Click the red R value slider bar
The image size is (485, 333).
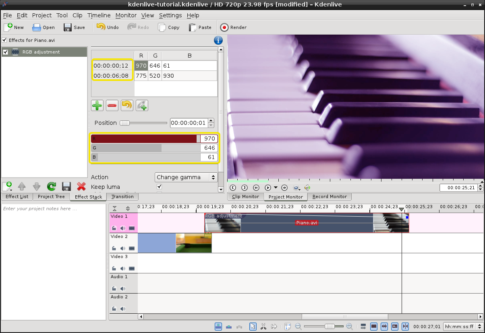145,139
